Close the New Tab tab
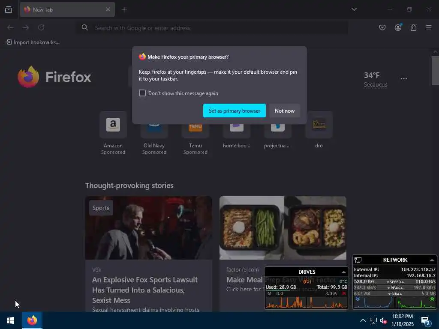Image resolution: width=439 pixels, height=329 pixels. pyautogui.click(x=108, y=9)
